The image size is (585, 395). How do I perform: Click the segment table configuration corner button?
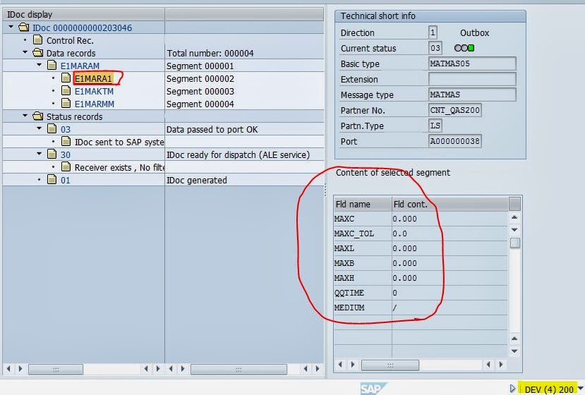click(x=514, y=204)
